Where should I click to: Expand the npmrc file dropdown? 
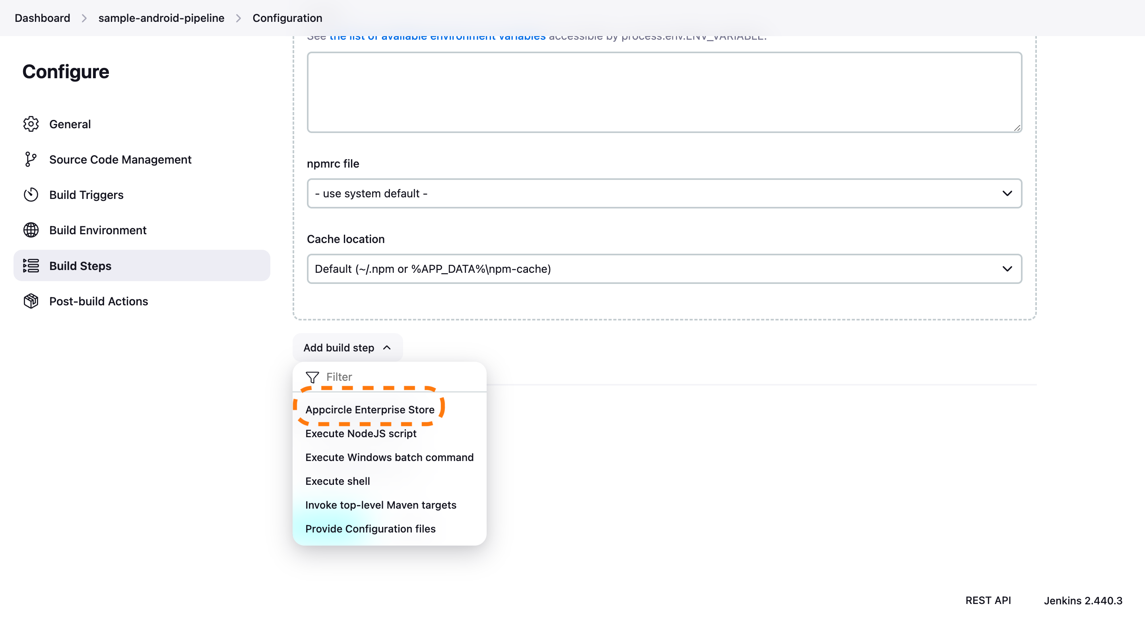pos(664,193)
